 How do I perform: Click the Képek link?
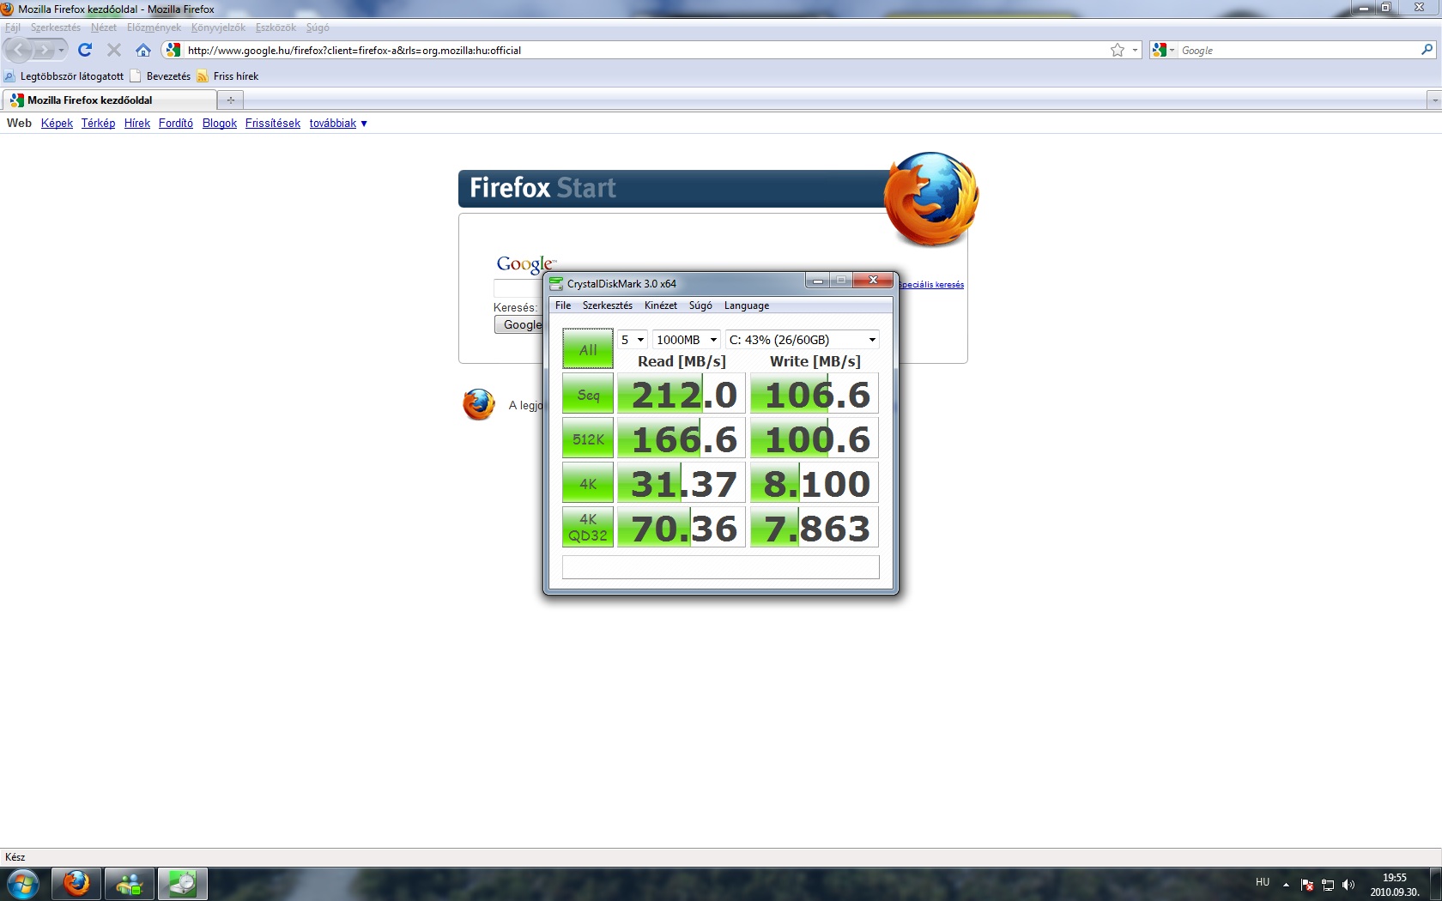tap(57, 124)
